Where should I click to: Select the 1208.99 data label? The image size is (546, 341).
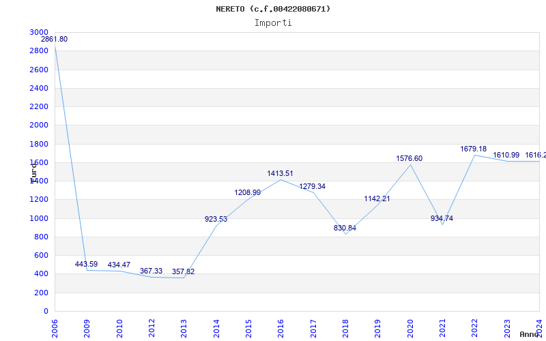[248, 193]
